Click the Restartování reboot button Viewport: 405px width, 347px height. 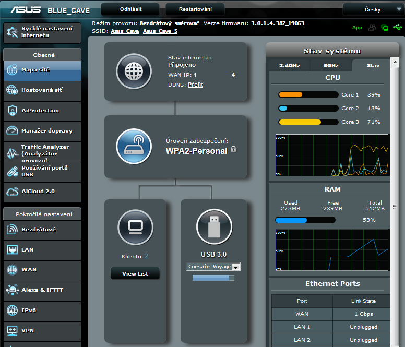point(195,9)
